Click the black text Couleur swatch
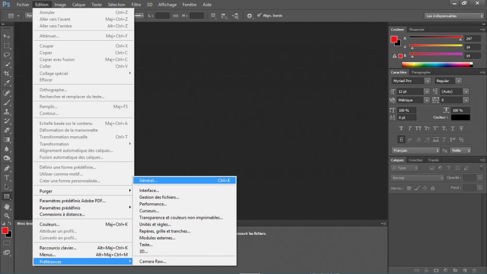The width and height of the screenshot is (487, 274). [x=460, y=118]
